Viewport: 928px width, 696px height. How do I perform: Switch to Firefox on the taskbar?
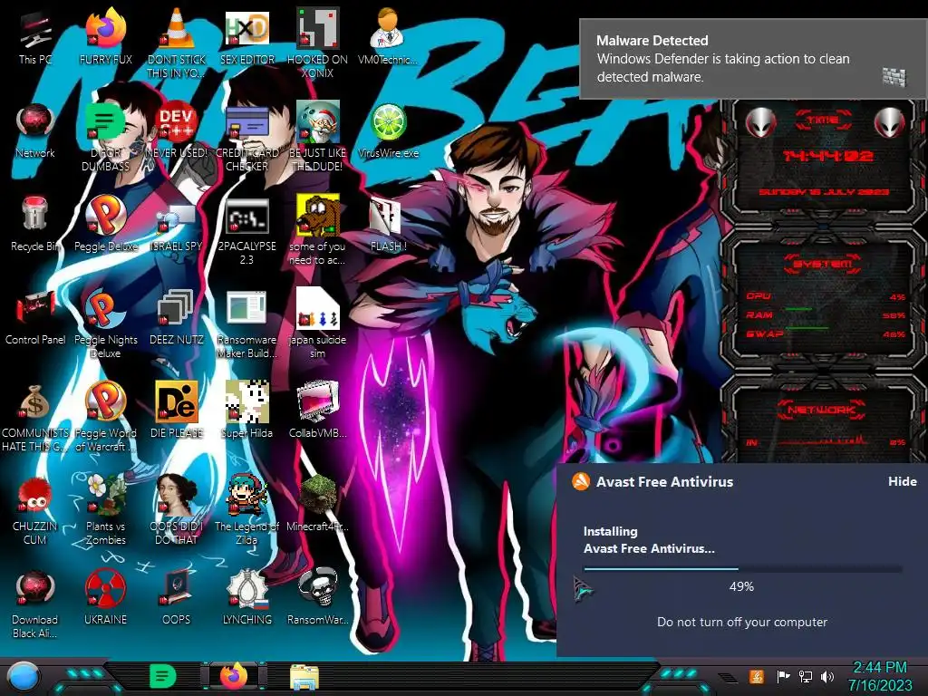click(234, 676)
